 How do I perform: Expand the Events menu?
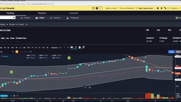(x=23, y=25)
